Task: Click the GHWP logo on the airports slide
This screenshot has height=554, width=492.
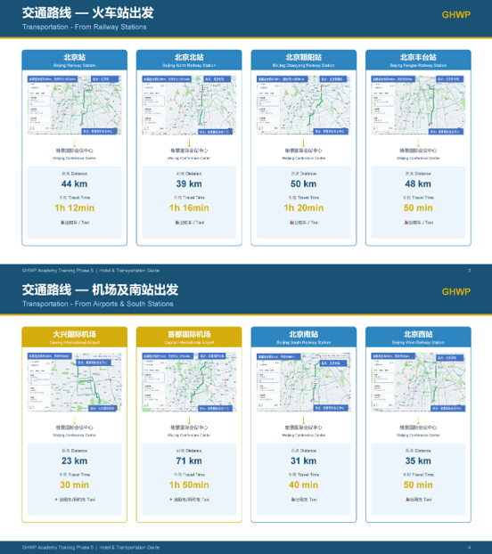Action: pyautogui.click(x=456, y=292)
